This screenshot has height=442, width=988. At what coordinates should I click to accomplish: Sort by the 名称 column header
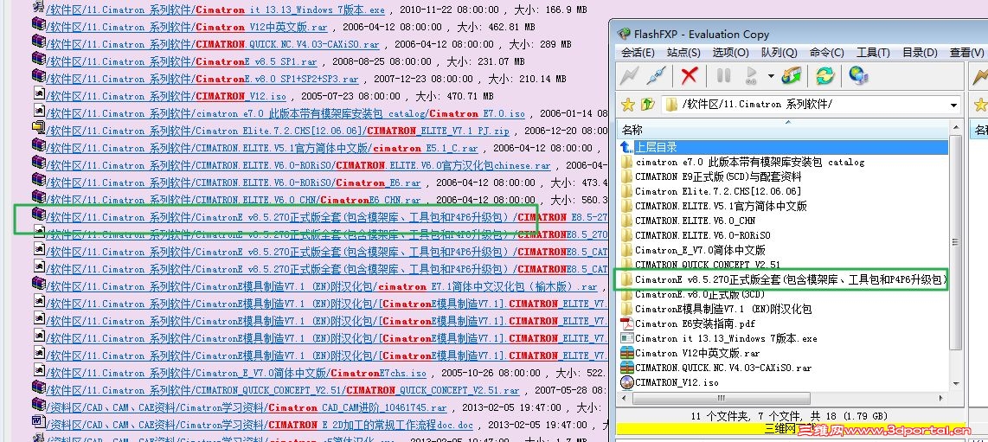point(783,130)
